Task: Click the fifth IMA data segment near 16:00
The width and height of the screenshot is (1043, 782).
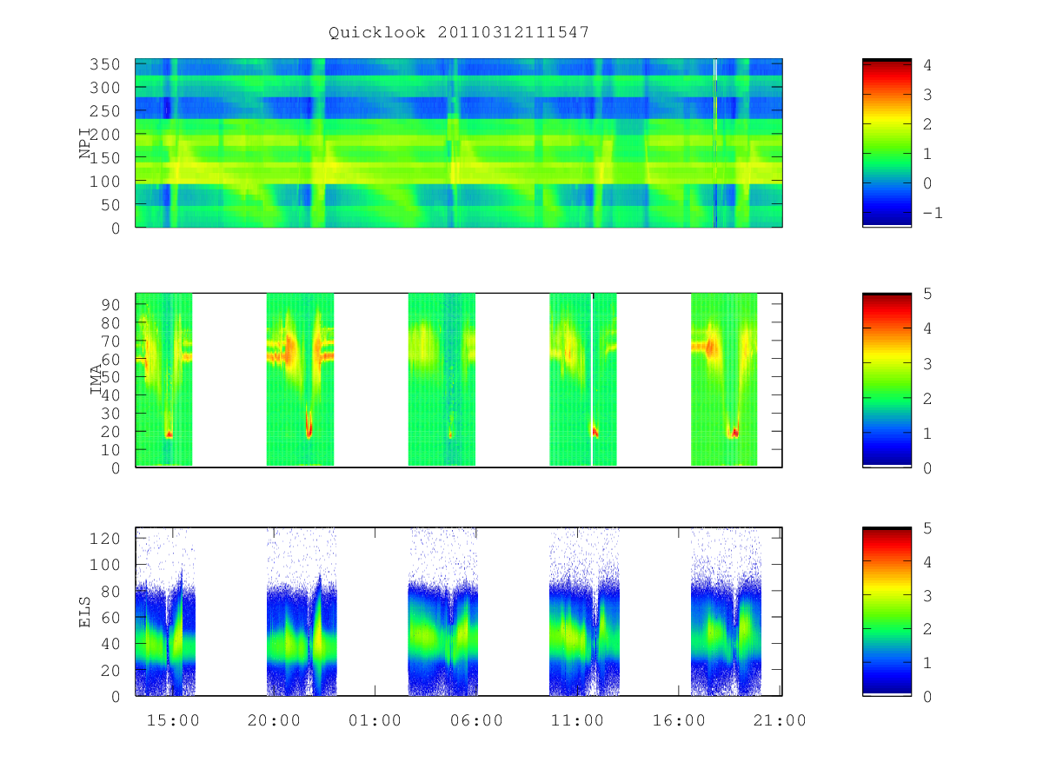Action: [x=724, y=380]
